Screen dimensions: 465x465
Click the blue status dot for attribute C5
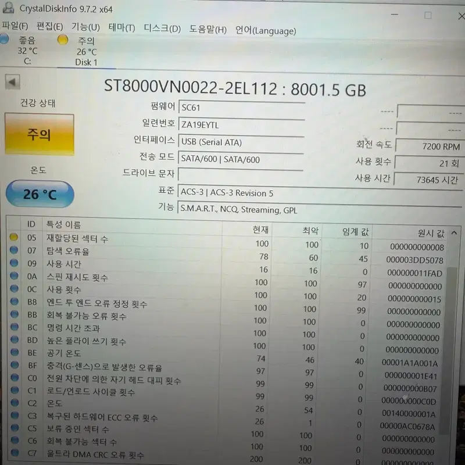pos(15,428)
